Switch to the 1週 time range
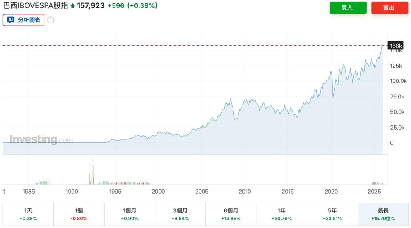The image size is (411, 228). tap(79, 214)
